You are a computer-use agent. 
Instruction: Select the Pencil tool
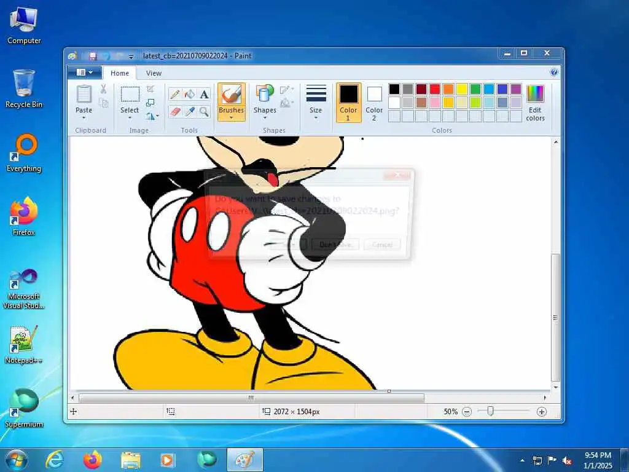[x=175, y=94]
